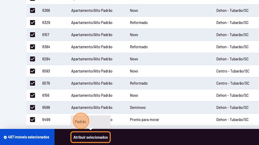This screenshot has height=145, width=259.
Task: Click Reformado status in row 6384
Action: pyautogui.click(x=139, y=47)
